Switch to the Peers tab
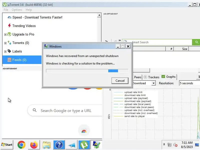The width and height of the screenshot is (200, 150). tap(137, 77)
